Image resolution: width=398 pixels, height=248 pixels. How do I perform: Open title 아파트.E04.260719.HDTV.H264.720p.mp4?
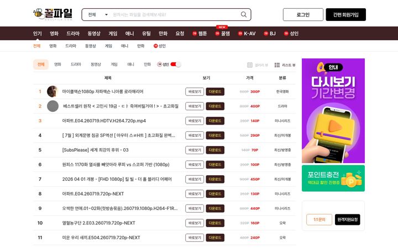coord(104,121)
